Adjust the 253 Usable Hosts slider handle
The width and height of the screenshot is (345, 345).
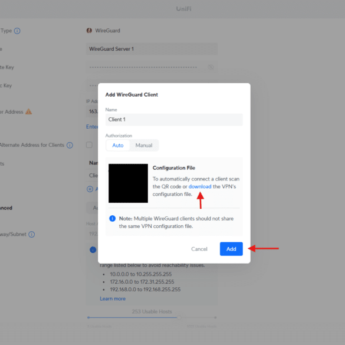[179, 317]
